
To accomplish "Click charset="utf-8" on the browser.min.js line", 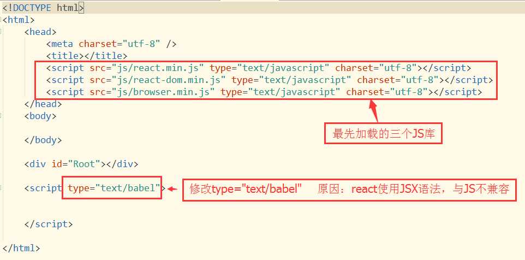I will coord(387,92).
